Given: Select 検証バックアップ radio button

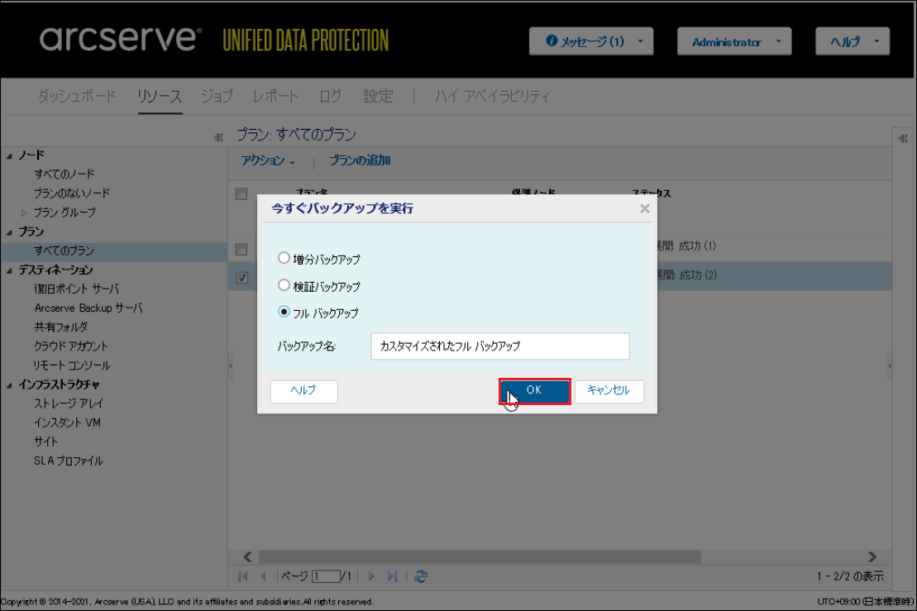Looking at the screenshot, I should 284,285.
